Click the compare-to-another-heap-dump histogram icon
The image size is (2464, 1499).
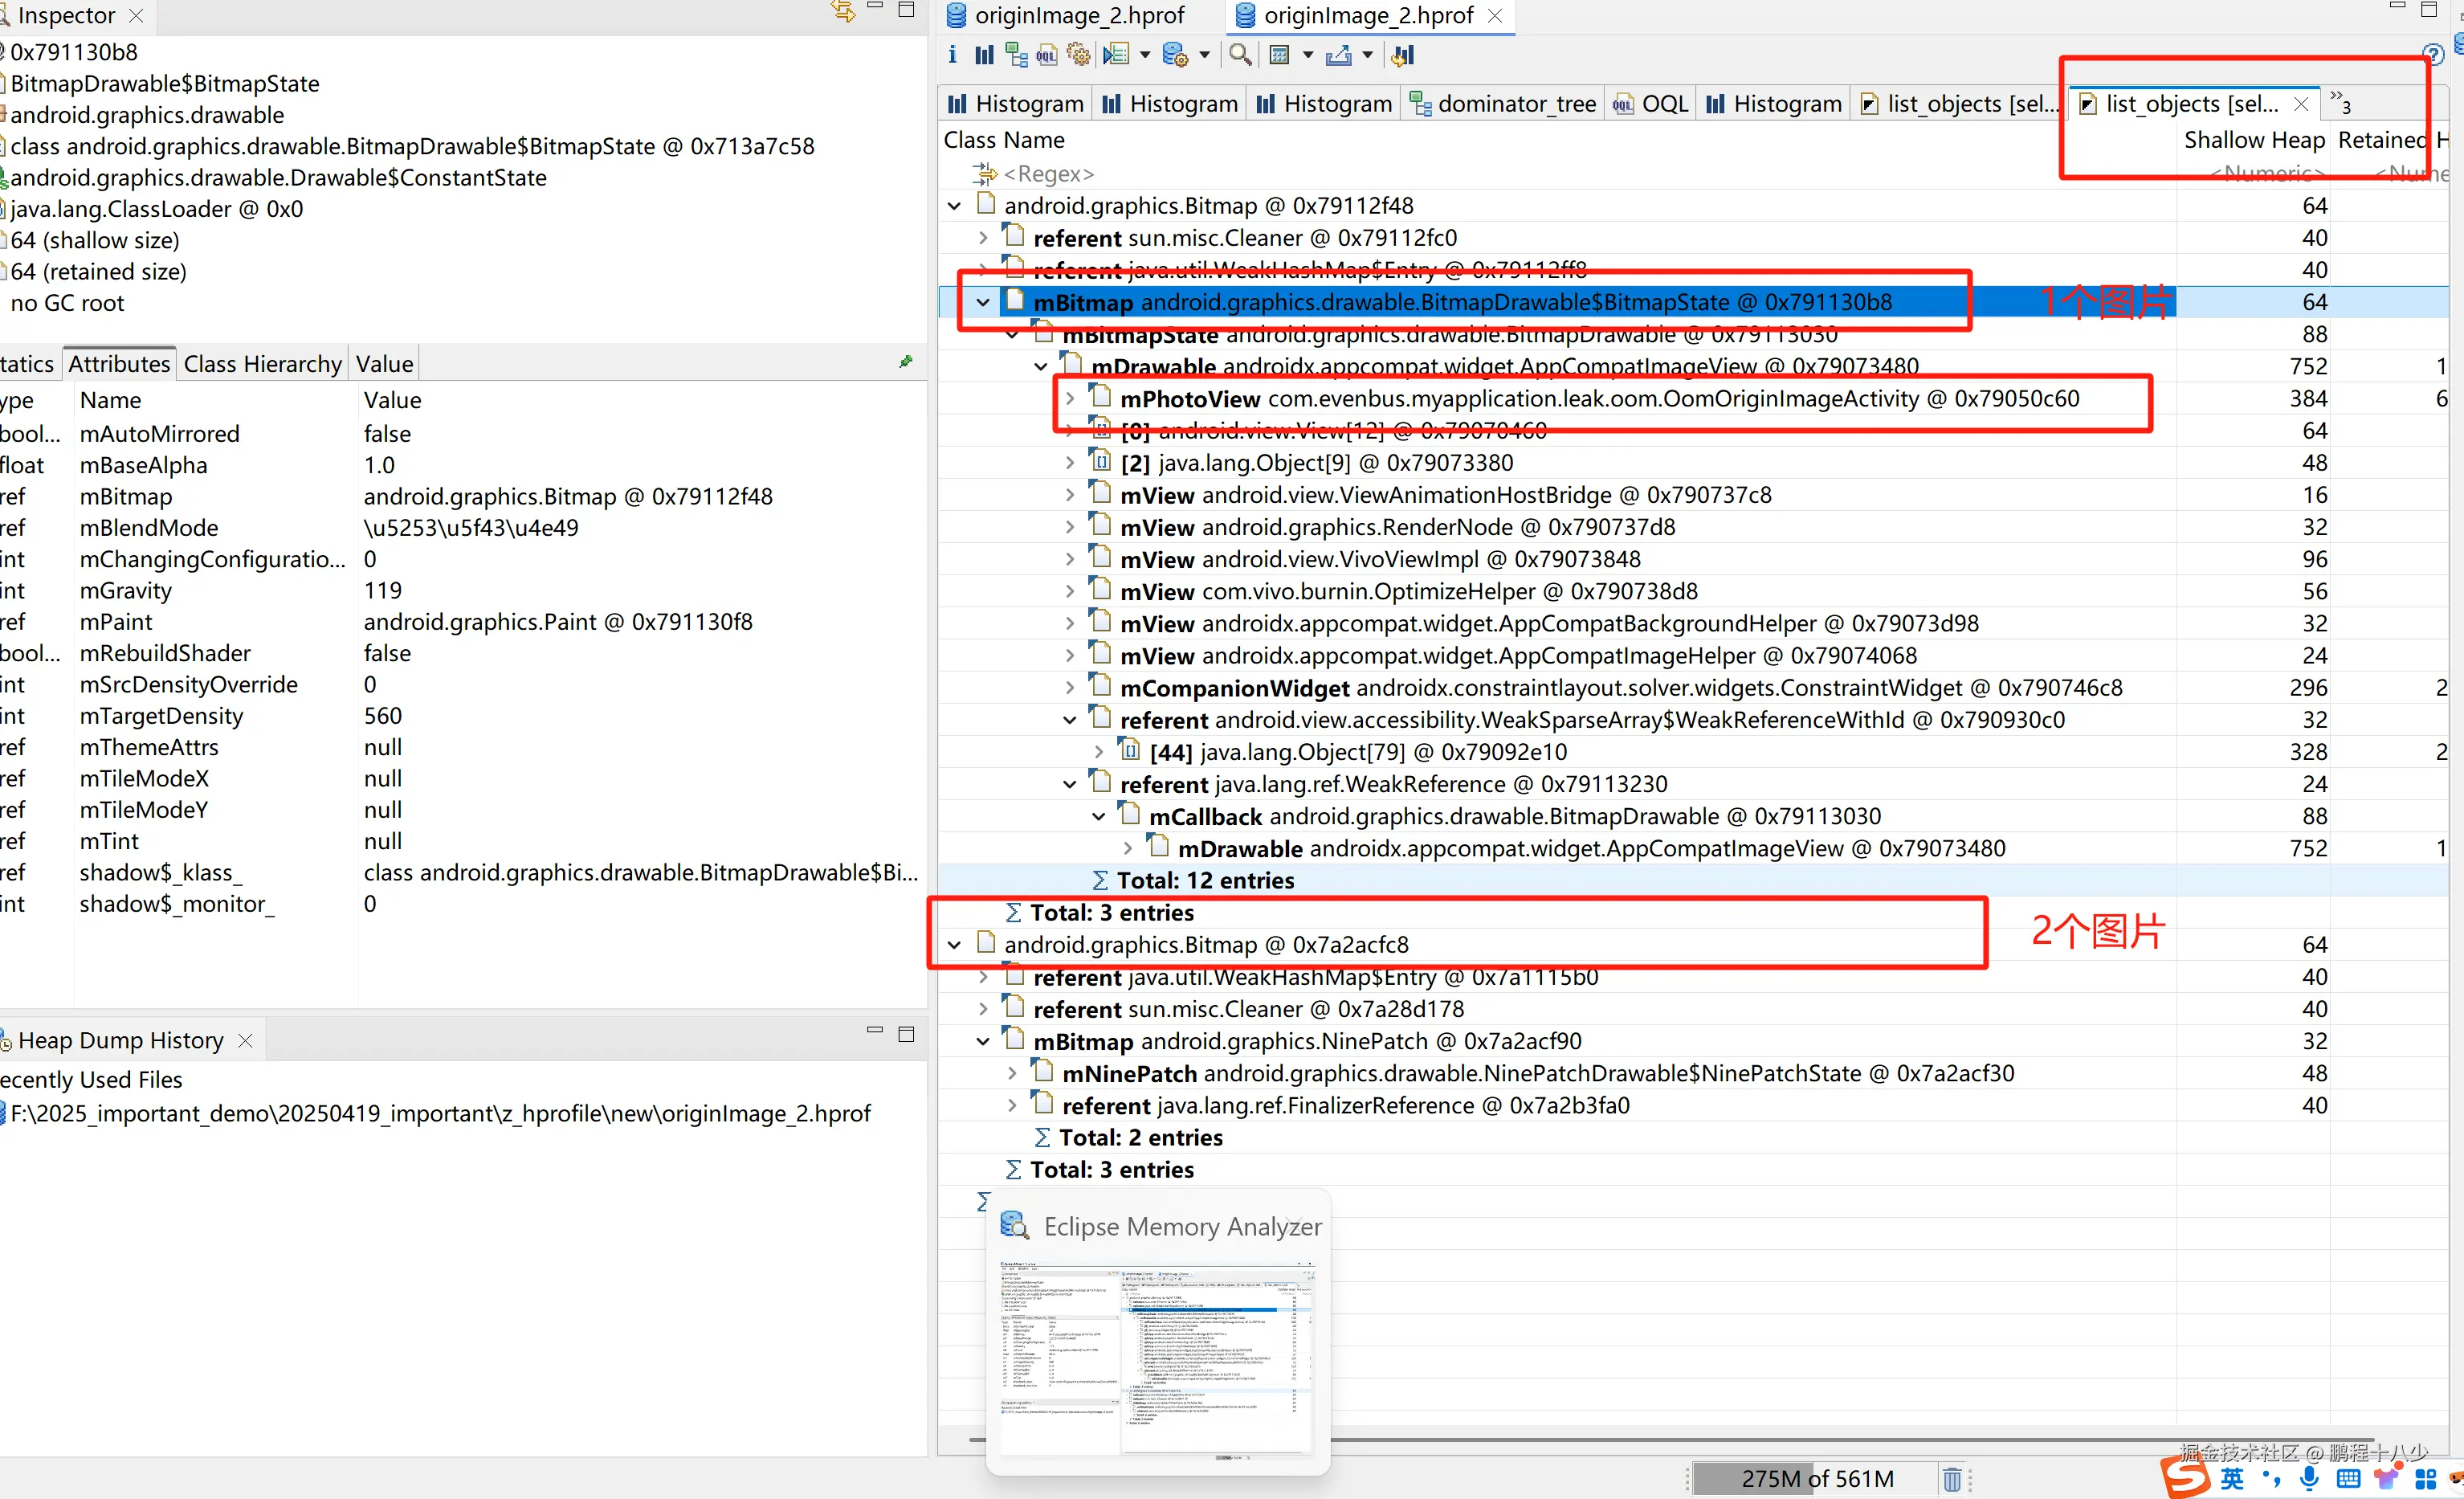[x=1402, y=55]
